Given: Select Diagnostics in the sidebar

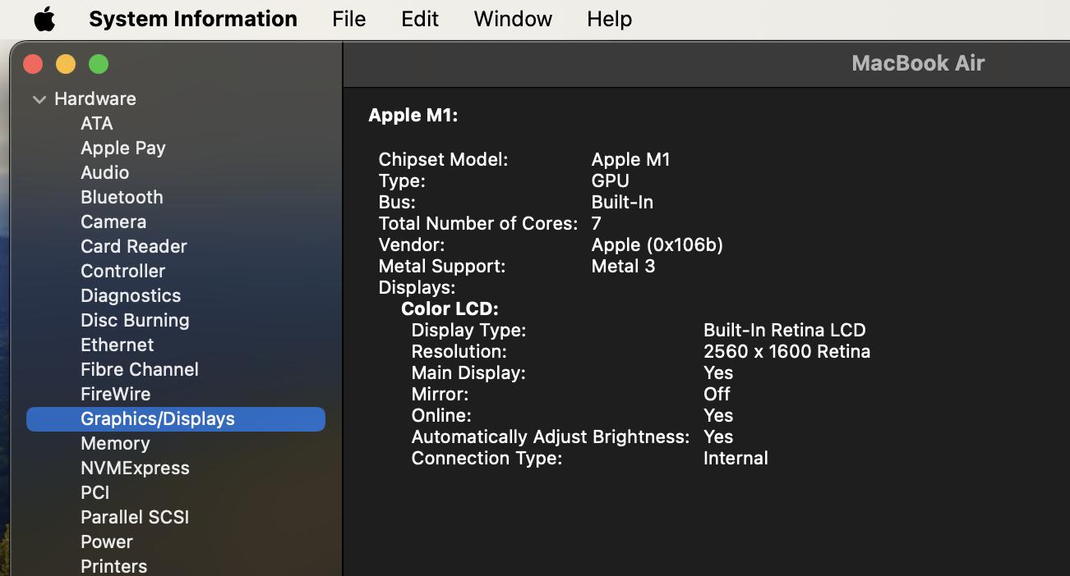Looking at the screenshot, I should pos(131,295).
